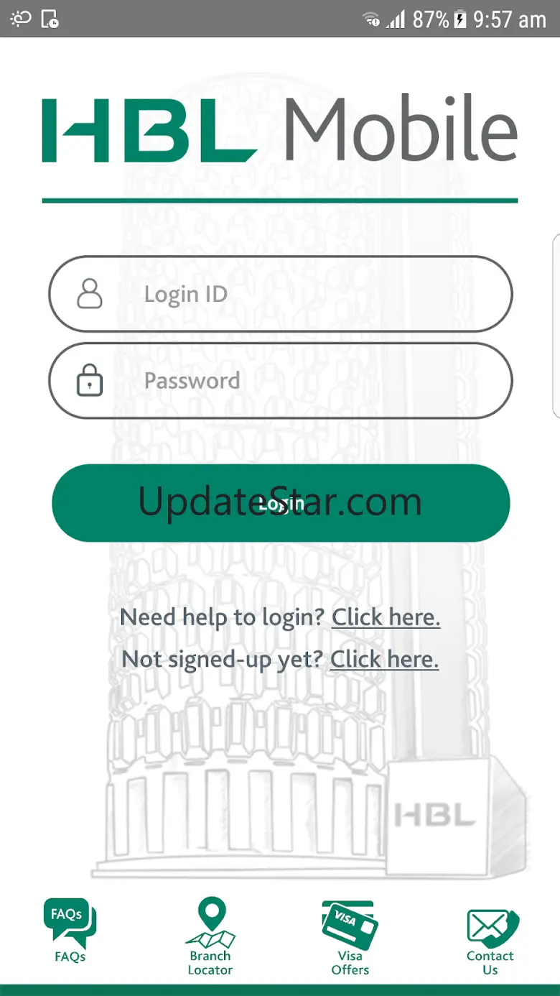Open the Contact Us envelope icon
The width and height of the screenshot is (560, 996).
point(493,928)
